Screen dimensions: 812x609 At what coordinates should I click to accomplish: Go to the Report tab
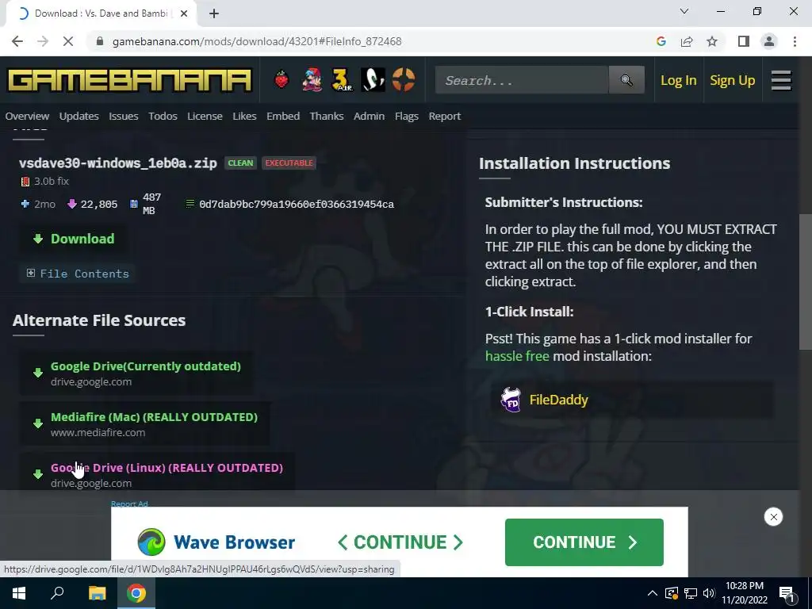(x=444, y=116)
